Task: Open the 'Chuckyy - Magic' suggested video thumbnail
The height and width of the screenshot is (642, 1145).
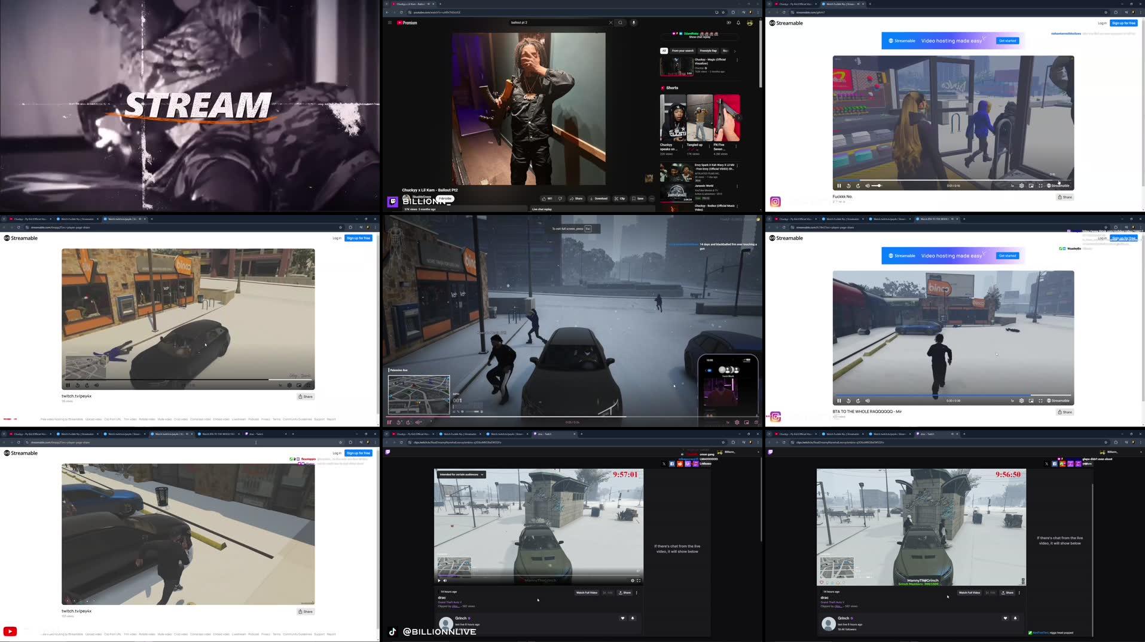Action: [x=676, y=66]
